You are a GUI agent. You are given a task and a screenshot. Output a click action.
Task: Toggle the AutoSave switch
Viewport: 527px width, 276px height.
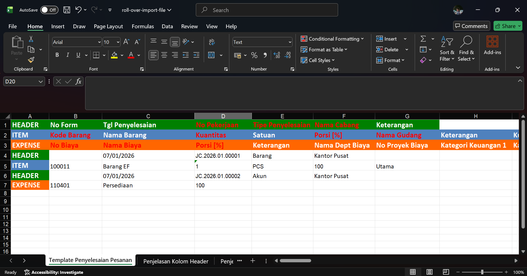(49, 10)
